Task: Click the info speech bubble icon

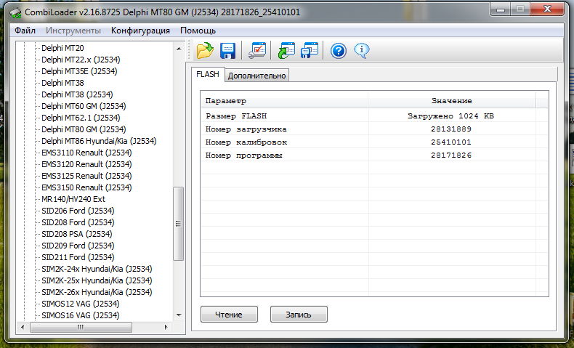Action: (361, 51)
